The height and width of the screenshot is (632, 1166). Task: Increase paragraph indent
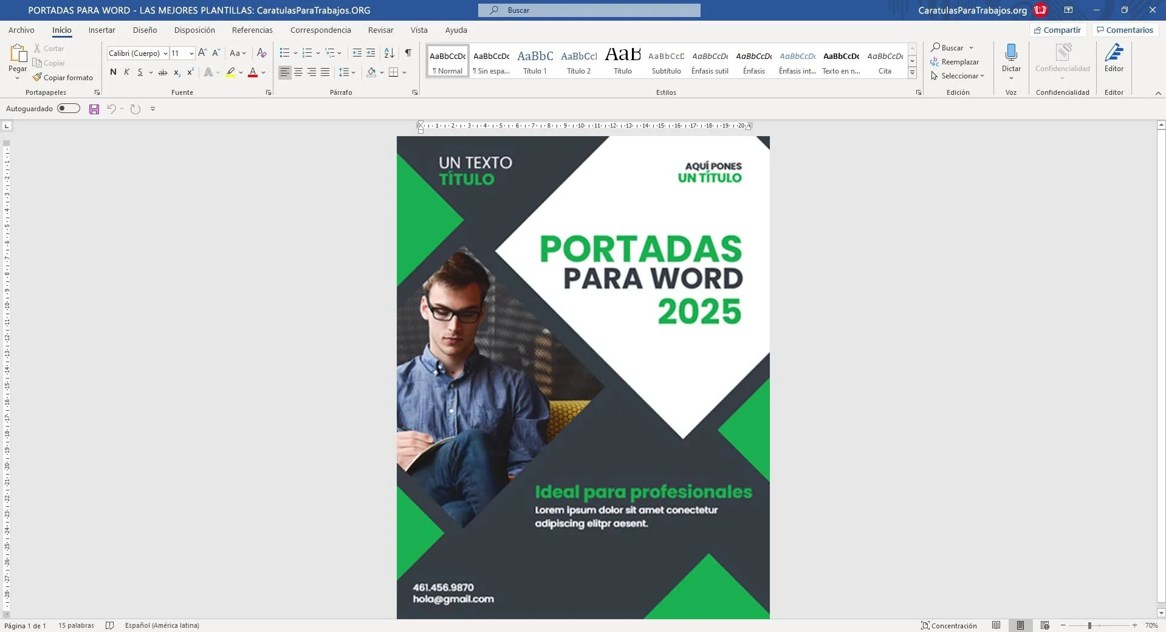[x=371, y=53]
